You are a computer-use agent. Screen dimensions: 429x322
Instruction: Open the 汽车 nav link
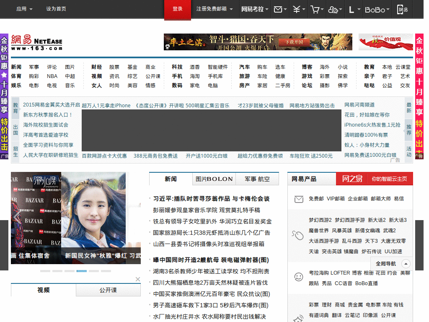click(x=244, y=67)
